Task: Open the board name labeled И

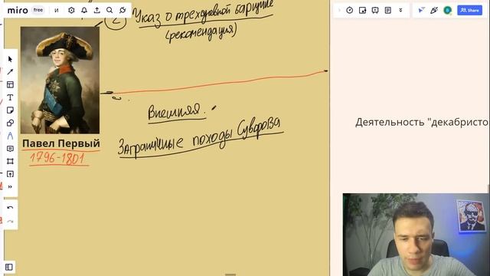Action: coord(57,10)
